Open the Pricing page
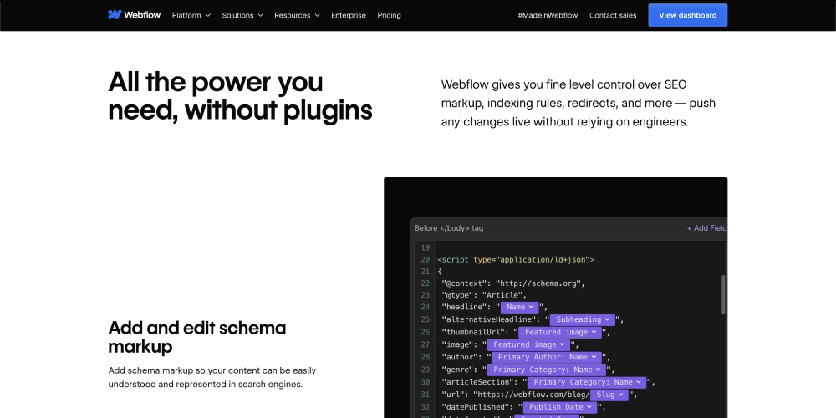This screenshot has width=836, height=418. (389, 15)
